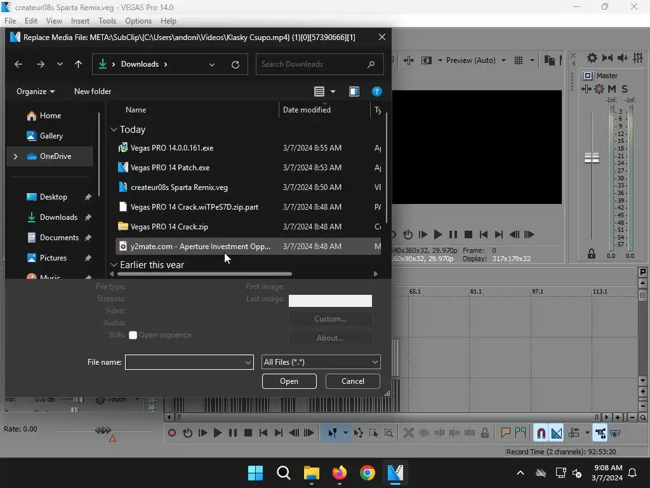Toggle the event lock icon in the timeline toolbar

coord(484,433)
